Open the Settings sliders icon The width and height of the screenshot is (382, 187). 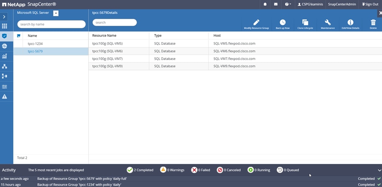4,86
